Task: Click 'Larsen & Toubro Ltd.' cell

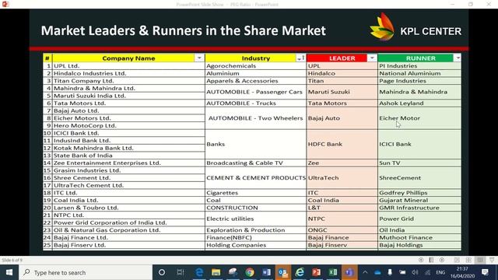Action: 128,208
